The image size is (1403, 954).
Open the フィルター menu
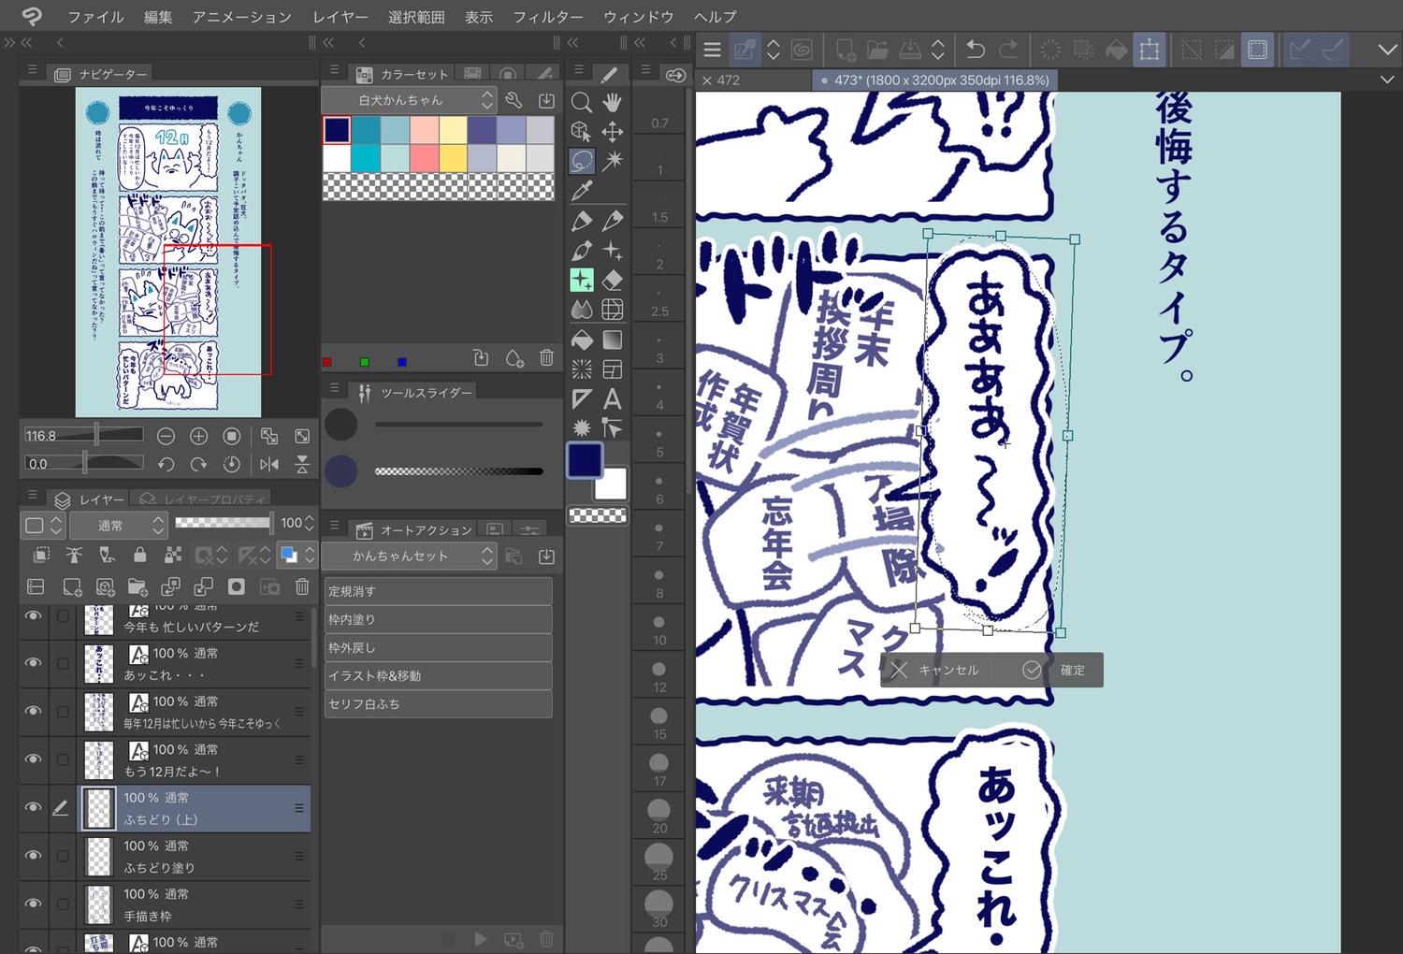547,17
